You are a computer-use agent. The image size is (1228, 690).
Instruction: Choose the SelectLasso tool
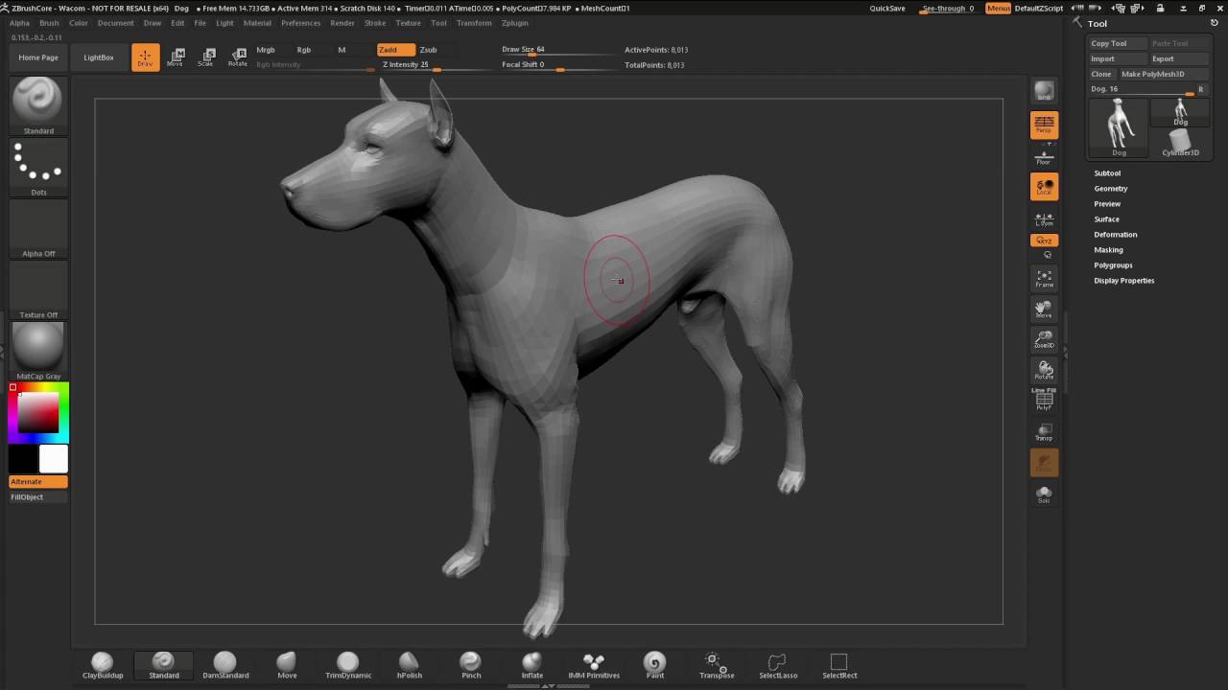778,665
